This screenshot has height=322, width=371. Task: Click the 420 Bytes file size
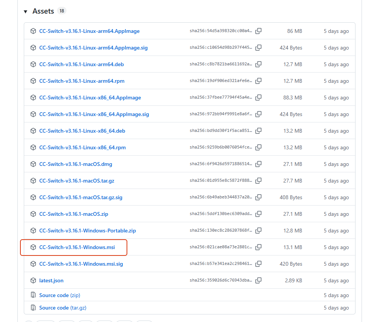tap(291, 264)
